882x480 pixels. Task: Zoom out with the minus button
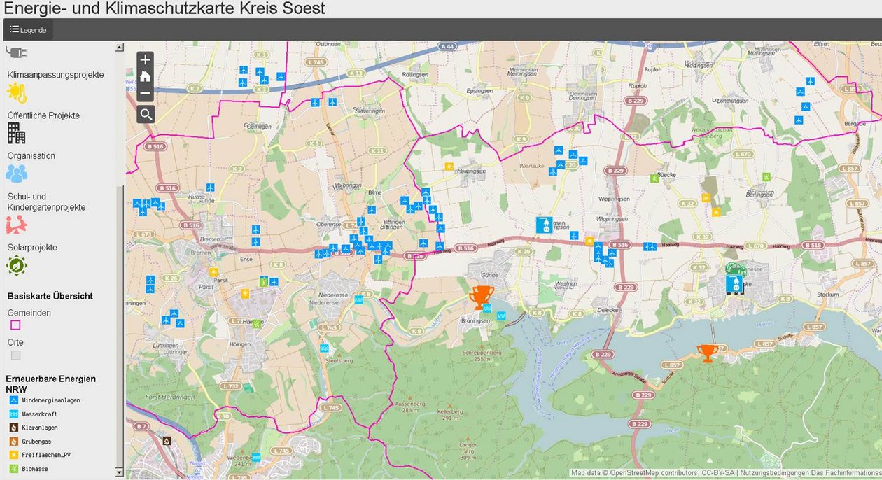tap(145, 93)
